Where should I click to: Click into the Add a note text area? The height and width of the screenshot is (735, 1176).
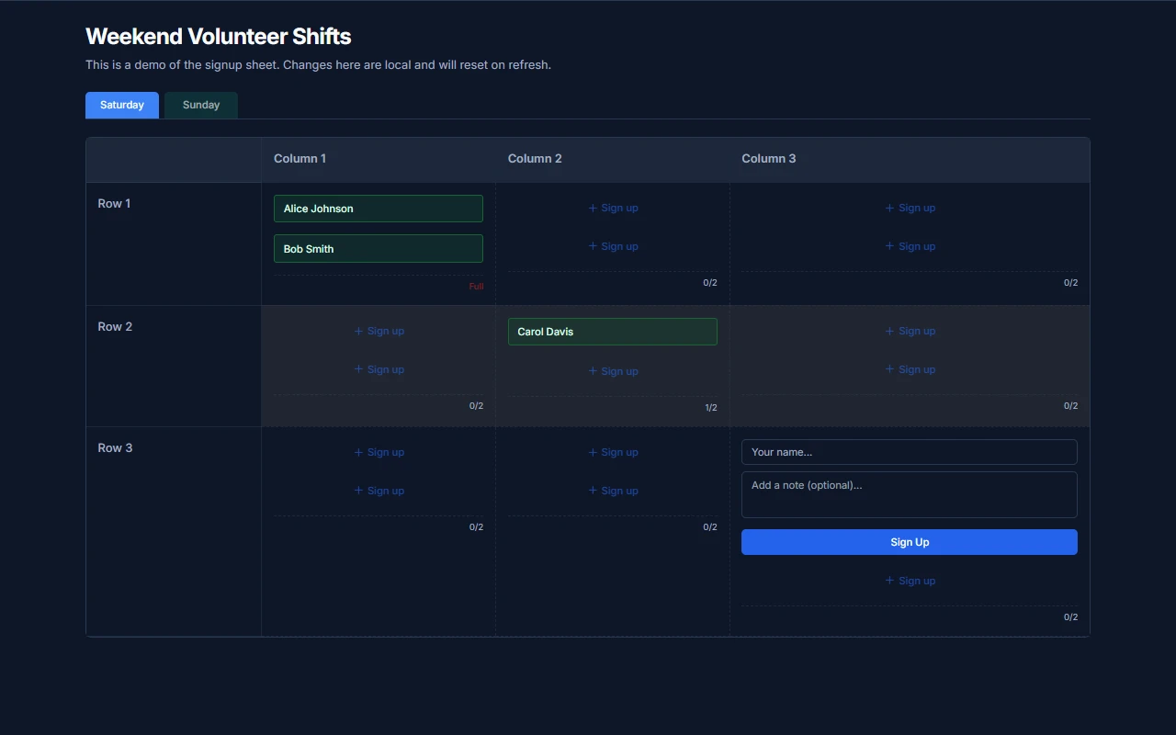[910, 495]
